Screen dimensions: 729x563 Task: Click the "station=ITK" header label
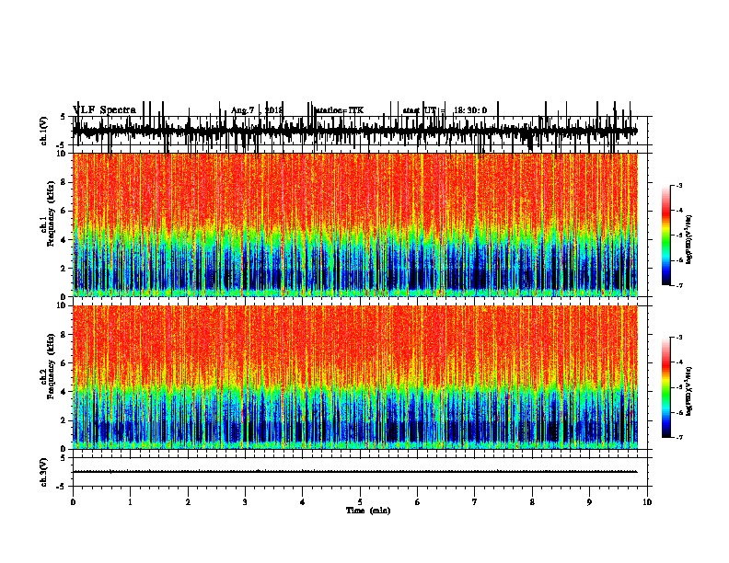click(339, 110)
